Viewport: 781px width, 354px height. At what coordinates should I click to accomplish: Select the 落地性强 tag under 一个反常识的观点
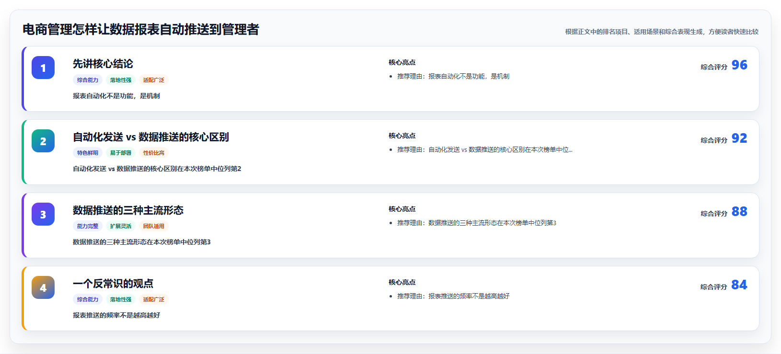(121, 299)
